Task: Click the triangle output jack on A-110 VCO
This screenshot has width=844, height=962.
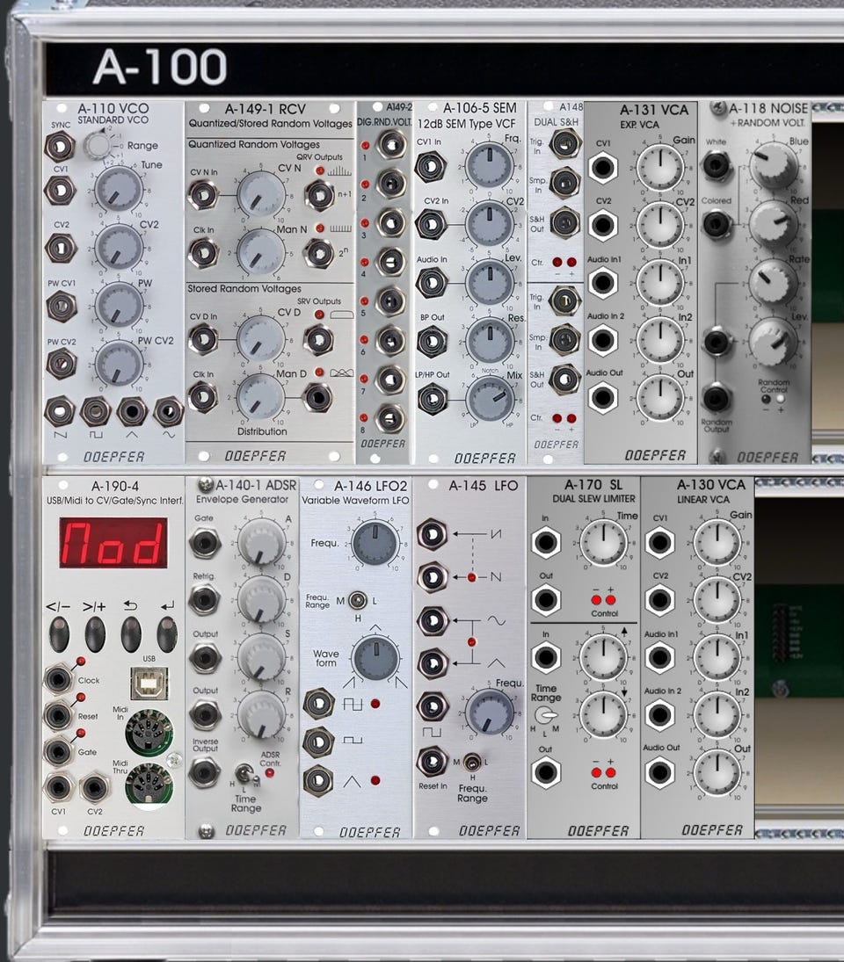Action: [x=132, y=412]
